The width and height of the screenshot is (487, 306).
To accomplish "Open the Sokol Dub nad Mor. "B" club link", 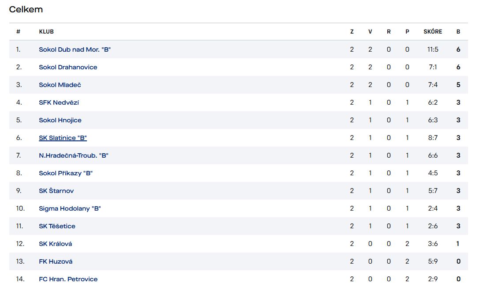I will [75, 49].
